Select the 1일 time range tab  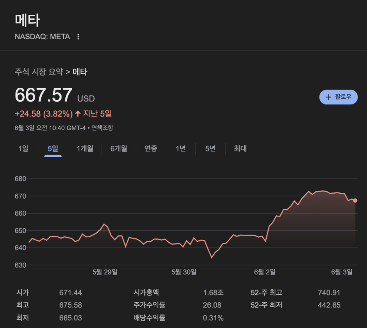click(23, 148)
